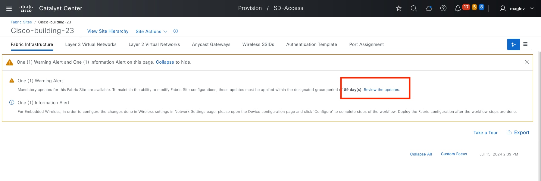Click Fabric Sites breadcrumb
The width and height of the screenshot is (541, 181).
[x=21, y=22]
